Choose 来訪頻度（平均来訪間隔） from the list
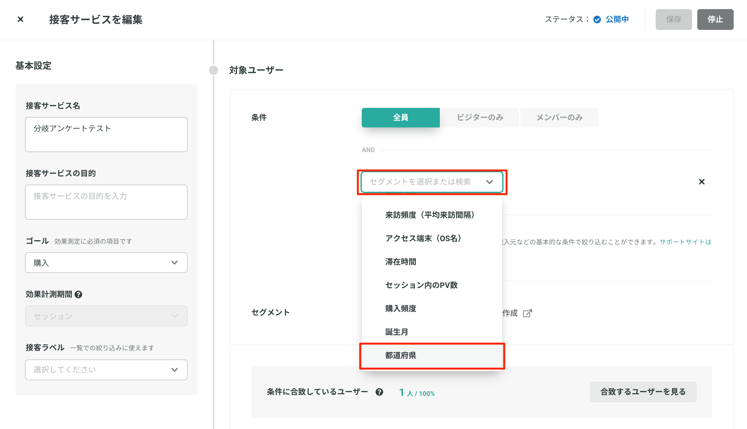747x429 pixels. (432, 215)
